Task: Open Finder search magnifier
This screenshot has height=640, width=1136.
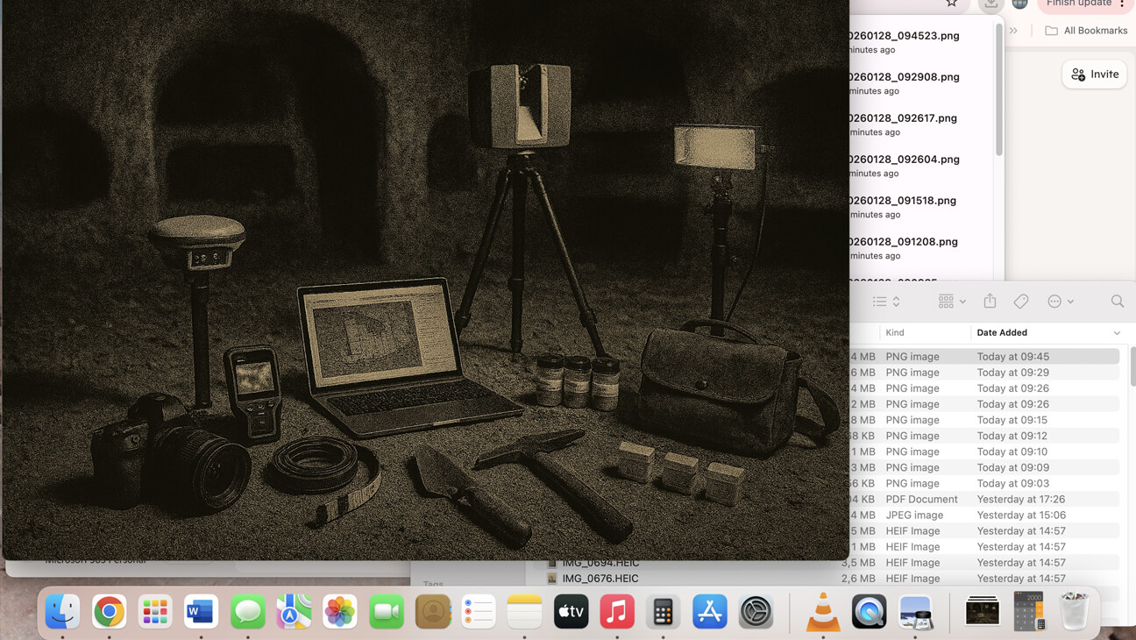Action: pos(1117,301)
